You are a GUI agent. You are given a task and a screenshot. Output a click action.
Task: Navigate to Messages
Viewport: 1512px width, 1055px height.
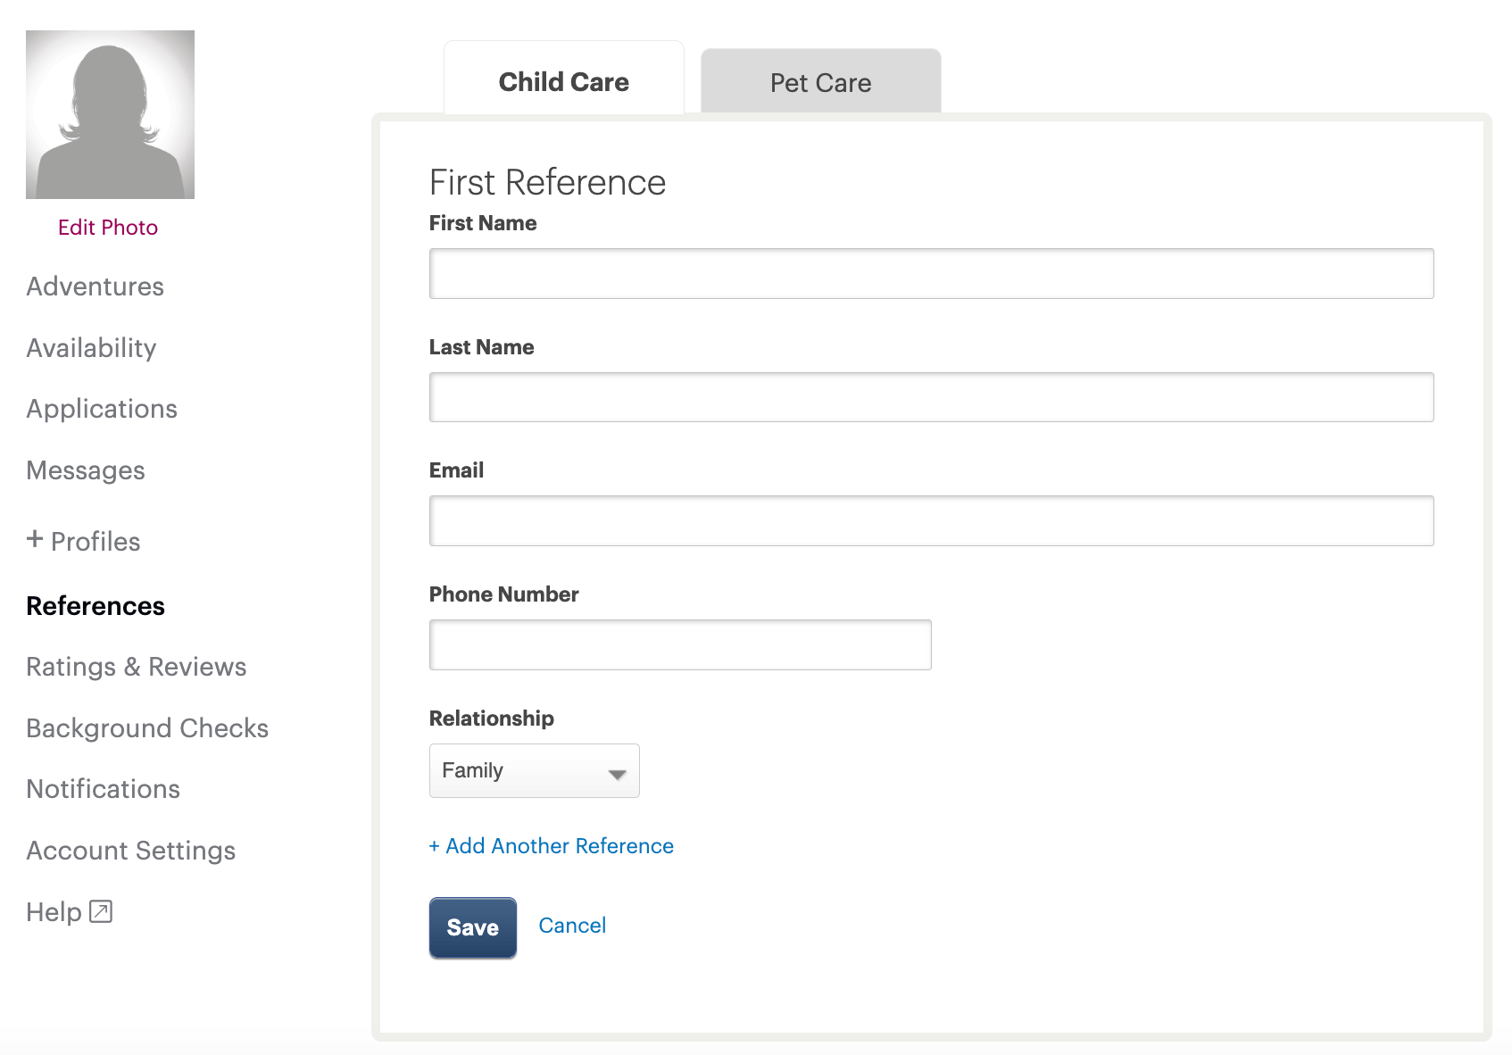pos(86,470)
